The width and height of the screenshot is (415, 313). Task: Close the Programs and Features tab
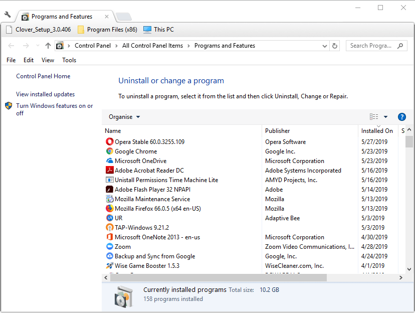click(107, 17)
